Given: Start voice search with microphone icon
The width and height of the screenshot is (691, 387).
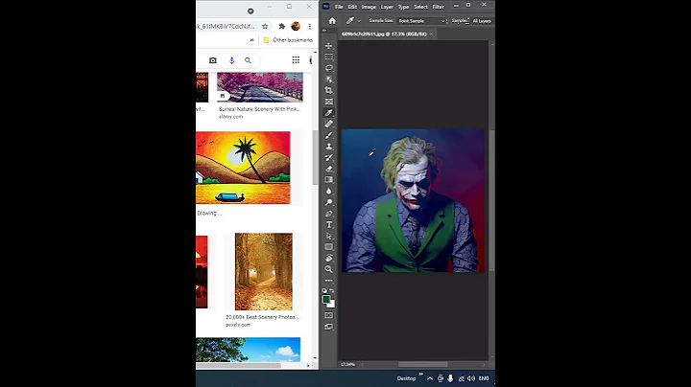Looking at the screenshot, I should (231, 60).
